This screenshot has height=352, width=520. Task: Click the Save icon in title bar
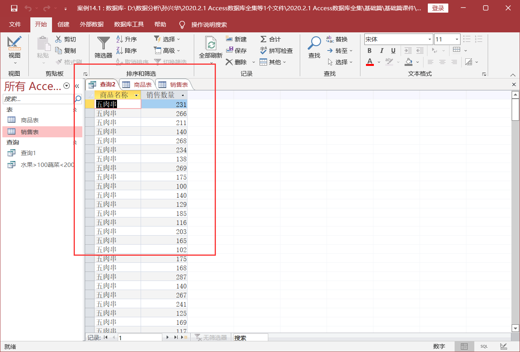[x=14, y=8]
